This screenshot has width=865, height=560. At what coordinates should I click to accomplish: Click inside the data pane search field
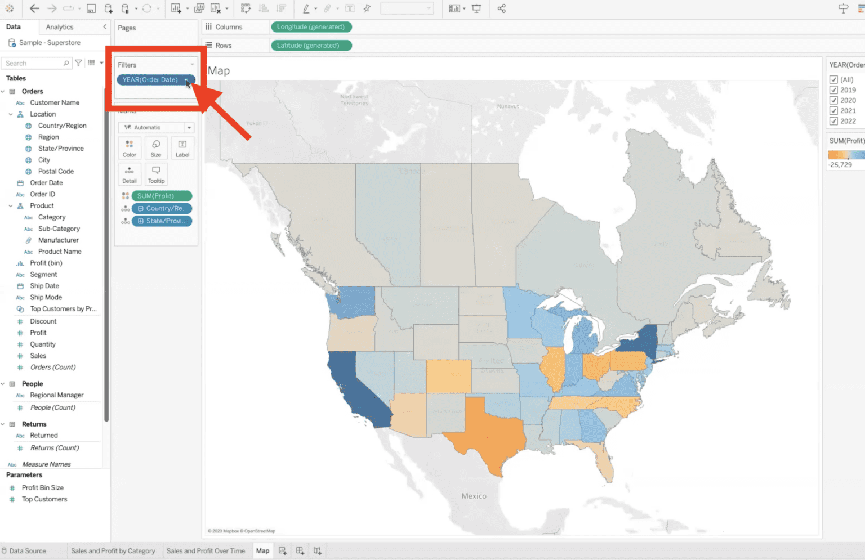pos(34,62)
